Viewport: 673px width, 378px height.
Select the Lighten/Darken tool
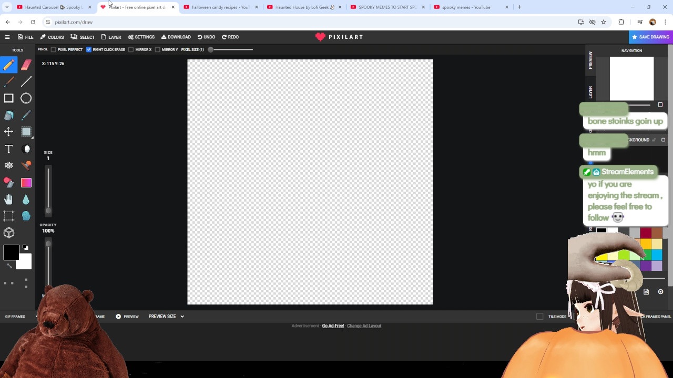tap(26, 149)
